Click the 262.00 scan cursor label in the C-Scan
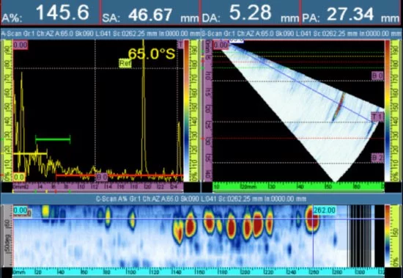This screenshot has height=278, width=403. click(325, 211)
